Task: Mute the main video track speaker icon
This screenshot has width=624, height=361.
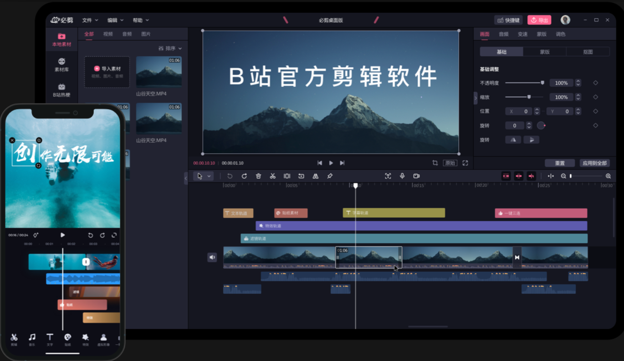Action: 212,257
